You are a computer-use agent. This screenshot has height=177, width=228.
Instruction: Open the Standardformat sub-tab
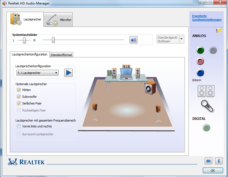coord(61,55)
